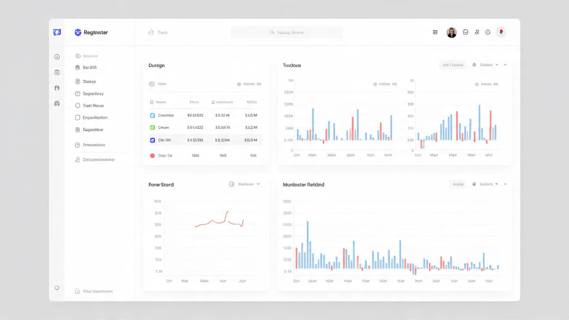
Task: Select the Treet Reoov sidebar item
Action: pos(93,106)
